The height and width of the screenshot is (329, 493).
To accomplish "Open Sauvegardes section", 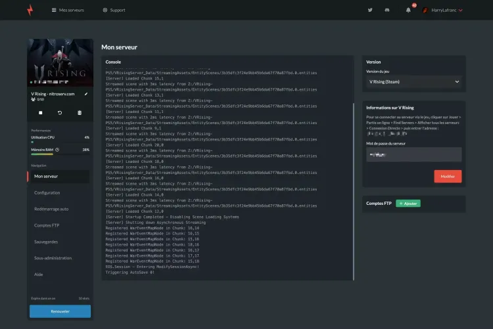I will 46,242.
